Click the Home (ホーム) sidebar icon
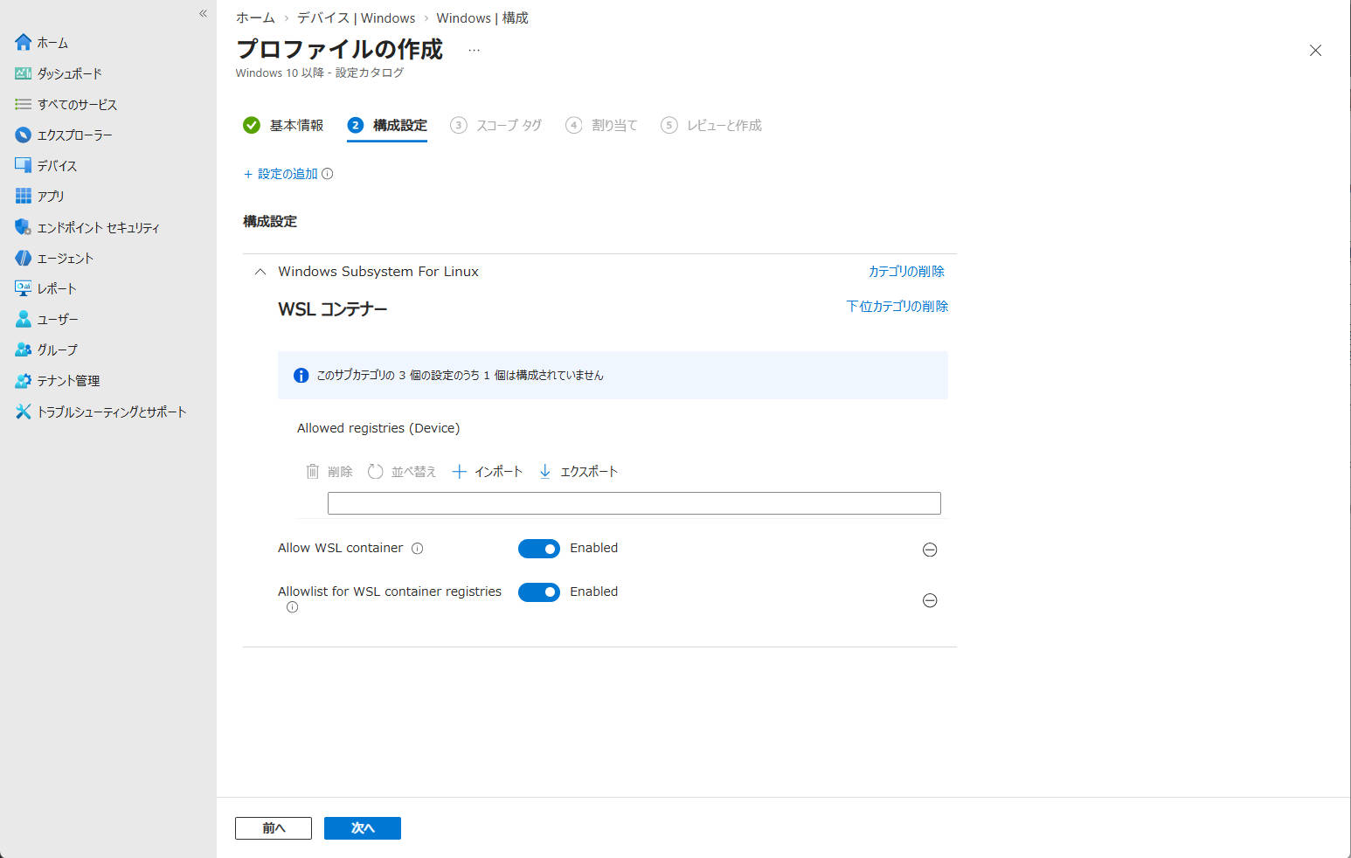Screen dimensions: 1351x858 point(24,42)
